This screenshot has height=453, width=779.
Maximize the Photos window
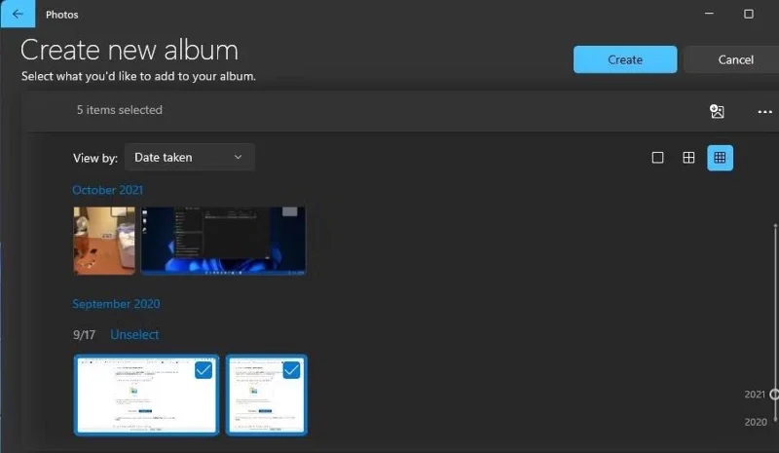tap(748, 14)
